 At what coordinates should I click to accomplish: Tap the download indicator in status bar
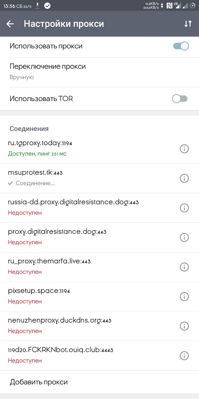click(38, 6)
